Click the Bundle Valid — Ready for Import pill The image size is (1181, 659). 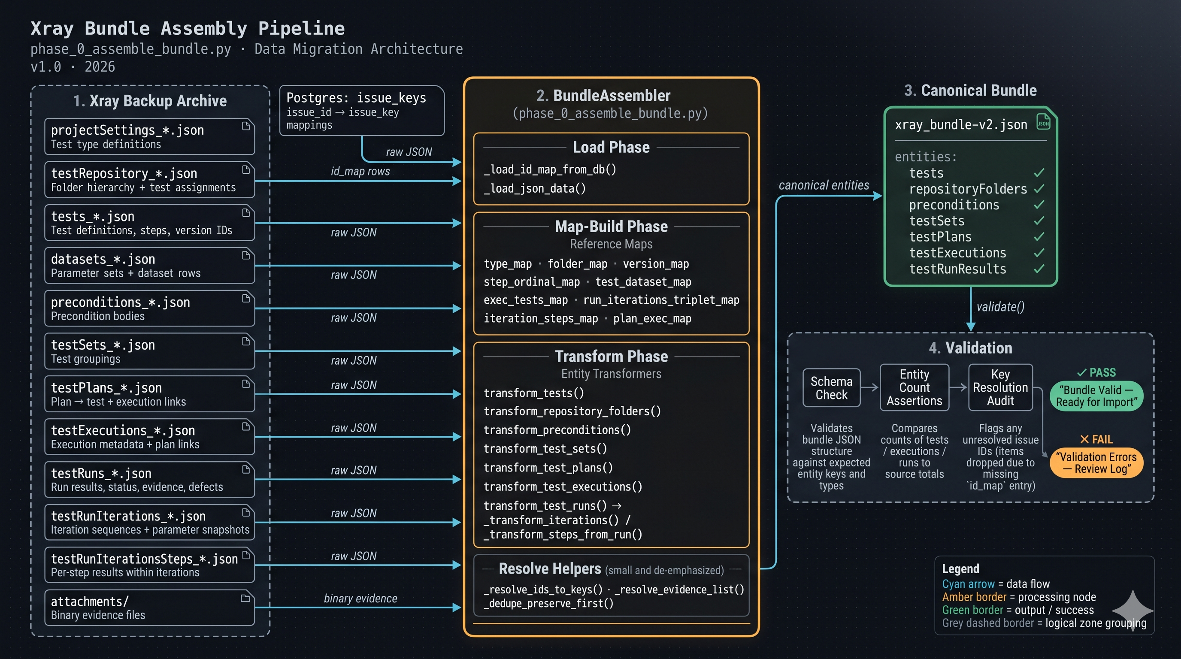[1096, 396]
